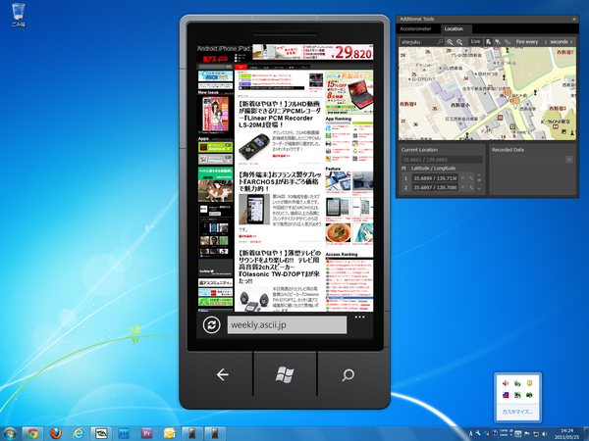This screenshot has width=589, height=441.
Task: Zoom in on the location map
Action: tap(450, 42)
